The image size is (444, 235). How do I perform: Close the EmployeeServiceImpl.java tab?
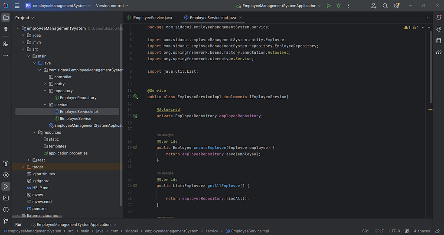click(x=241, y=18)
